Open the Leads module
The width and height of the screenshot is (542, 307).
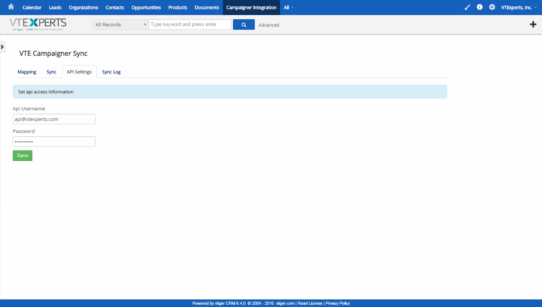(55, 8)
